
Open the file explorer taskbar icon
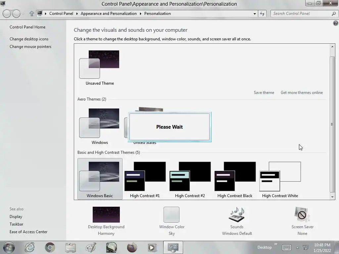[x=71, y=247]
